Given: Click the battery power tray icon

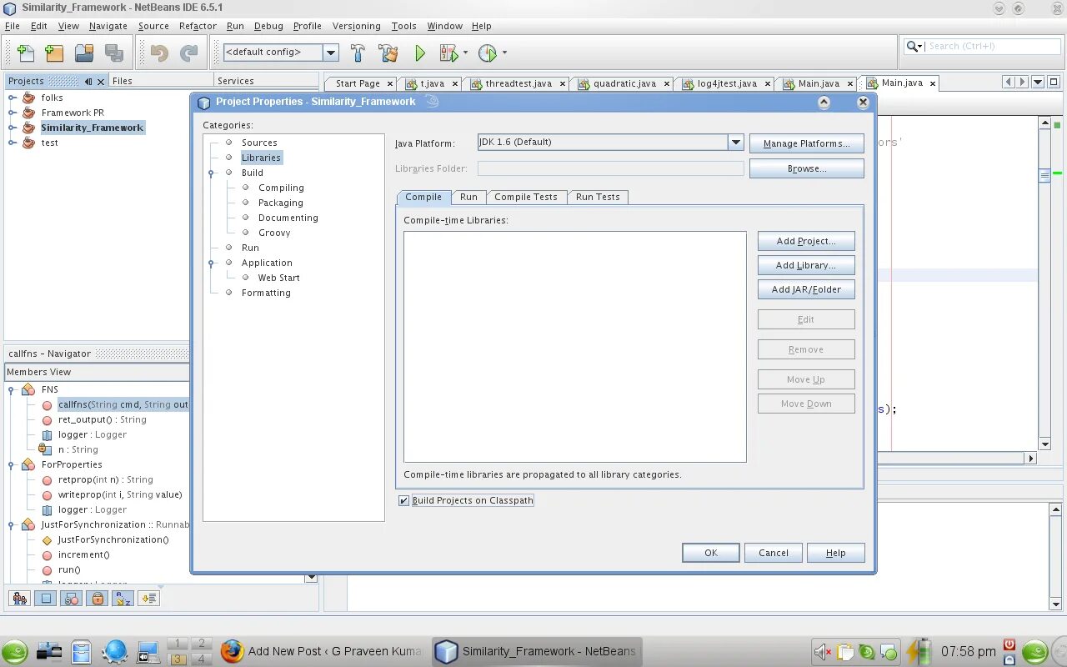Looking at the screenshot, I should click(920, 651).
